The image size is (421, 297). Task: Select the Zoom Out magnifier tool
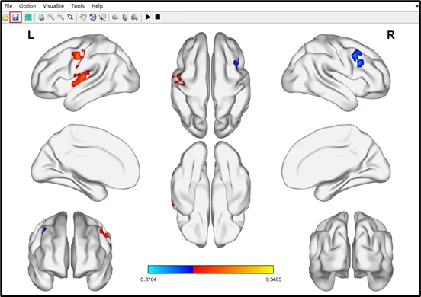(x=61, y=18)
